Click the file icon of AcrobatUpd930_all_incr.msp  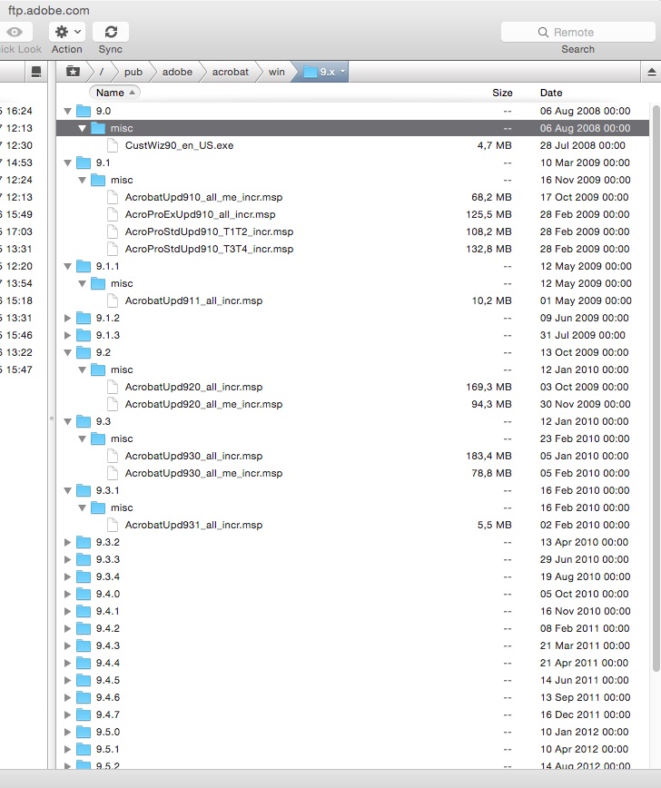pos(113,456)
